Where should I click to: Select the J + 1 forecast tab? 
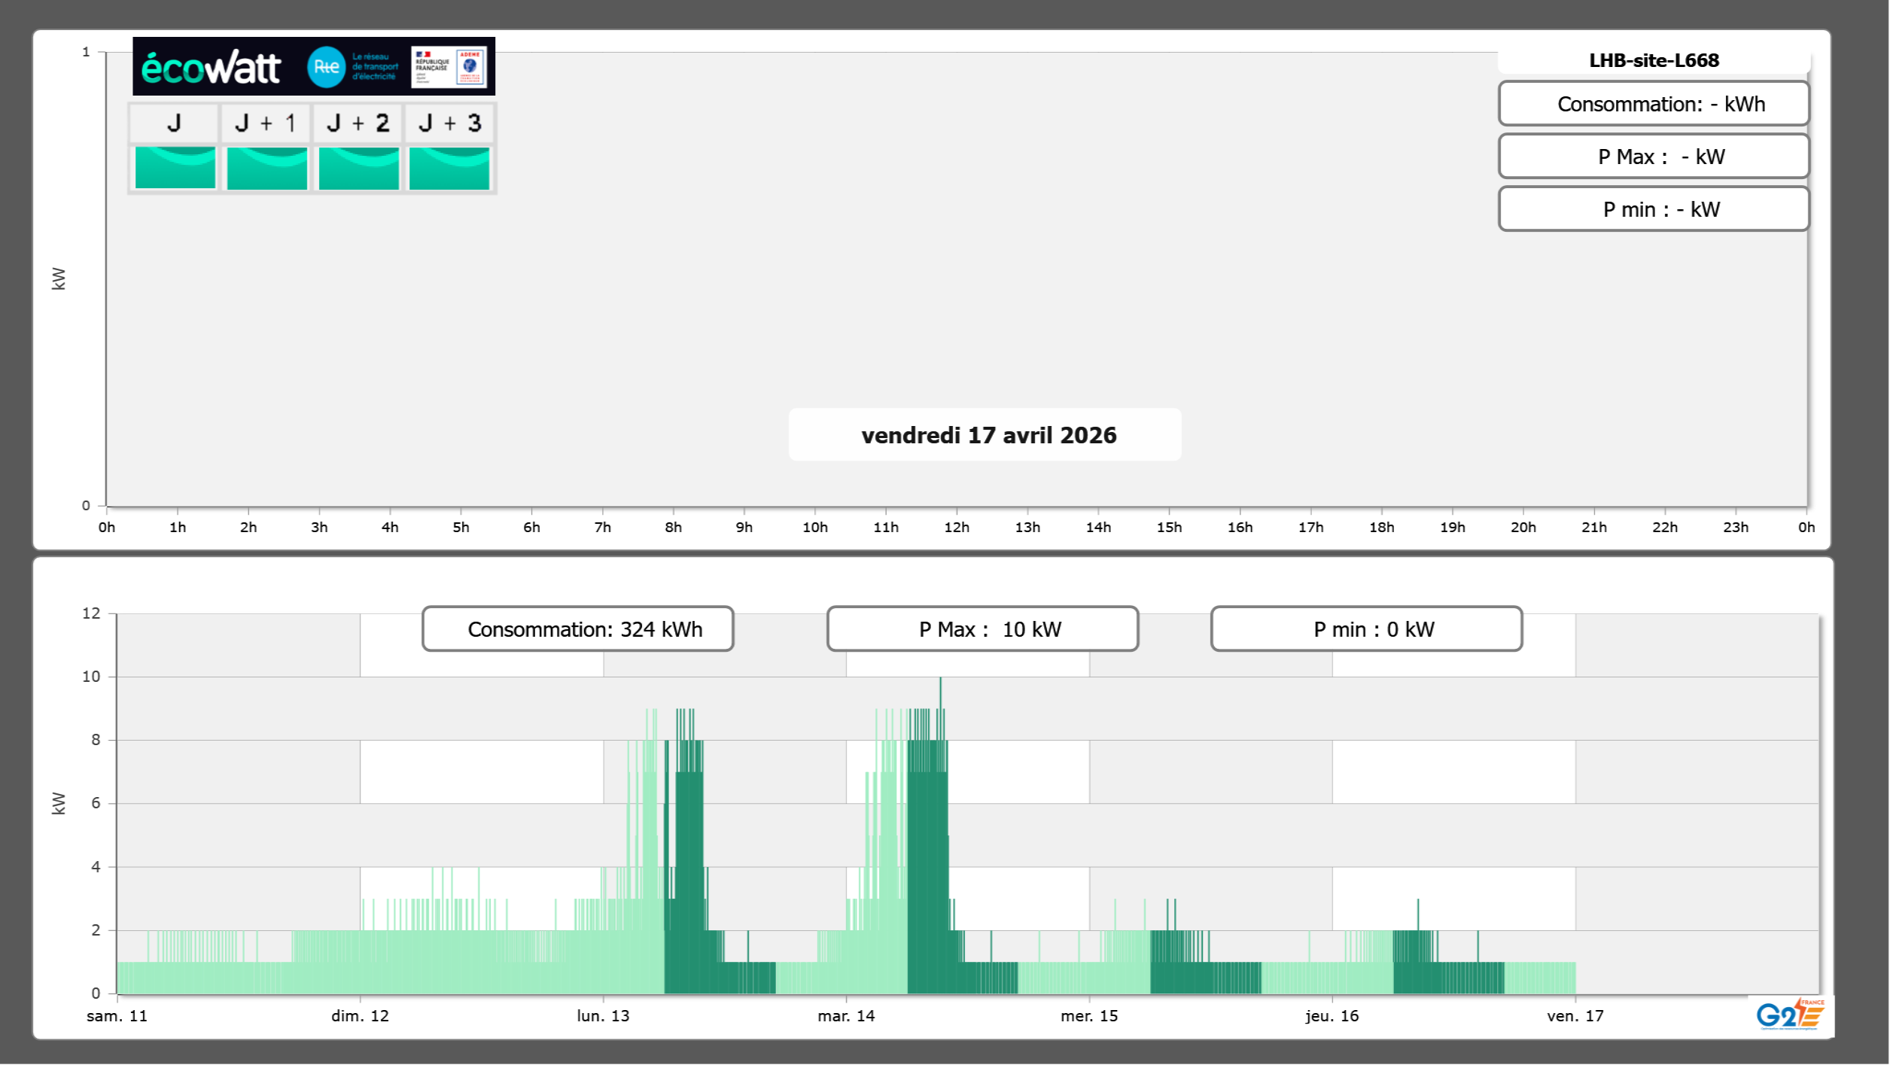tap(266, 123)
